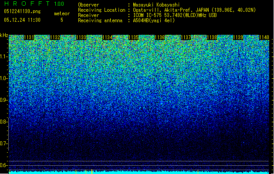Click the 0.9 kHz frequency axis label

click(3, 100)
